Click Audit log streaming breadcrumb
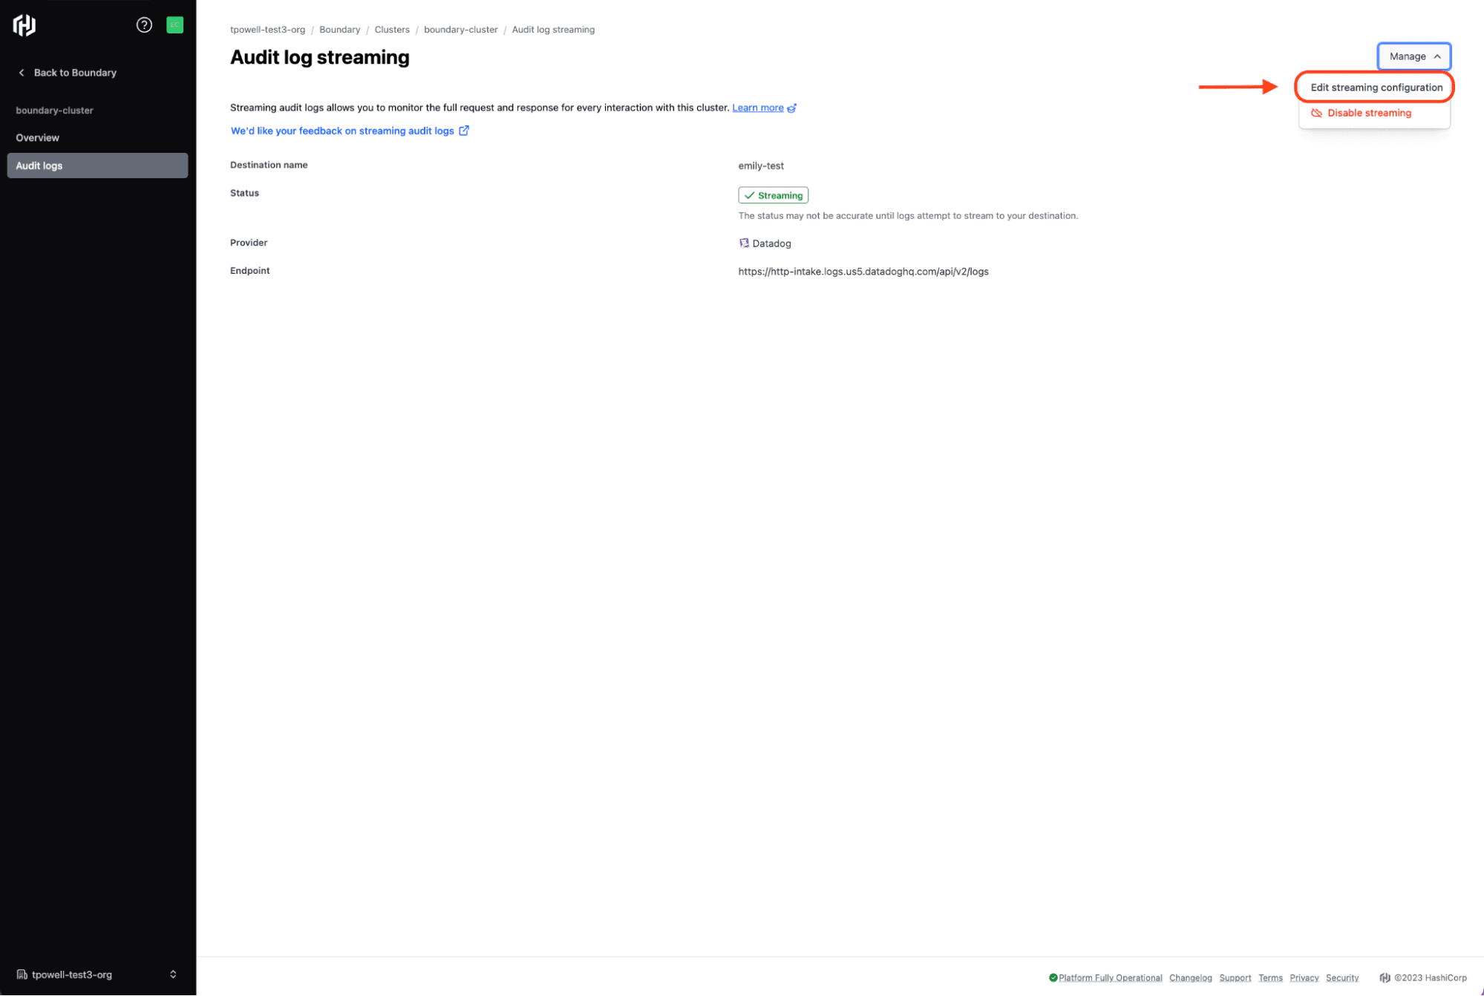Viewport: 1484px width, 996px height. point(553,30)
